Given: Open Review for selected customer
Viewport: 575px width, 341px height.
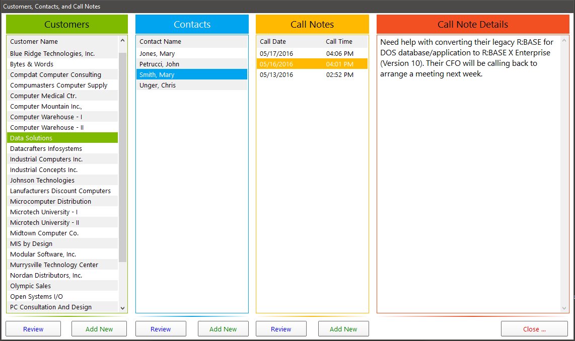Looking at the screenshot, I should pos(33,329).
